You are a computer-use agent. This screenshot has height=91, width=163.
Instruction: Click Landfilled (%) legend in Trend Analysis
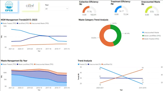click(107, 64)
